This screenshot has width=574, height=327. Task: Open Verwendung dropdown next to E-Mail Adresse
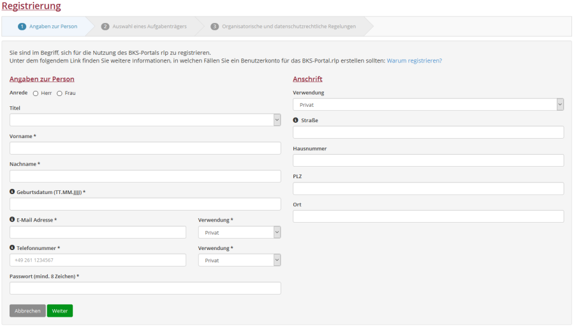(x=239, y=232)
